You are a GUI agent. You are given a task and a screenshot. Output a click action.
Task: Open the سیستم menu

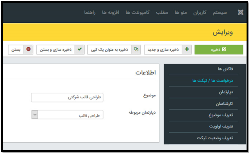(x=220, y=13)
